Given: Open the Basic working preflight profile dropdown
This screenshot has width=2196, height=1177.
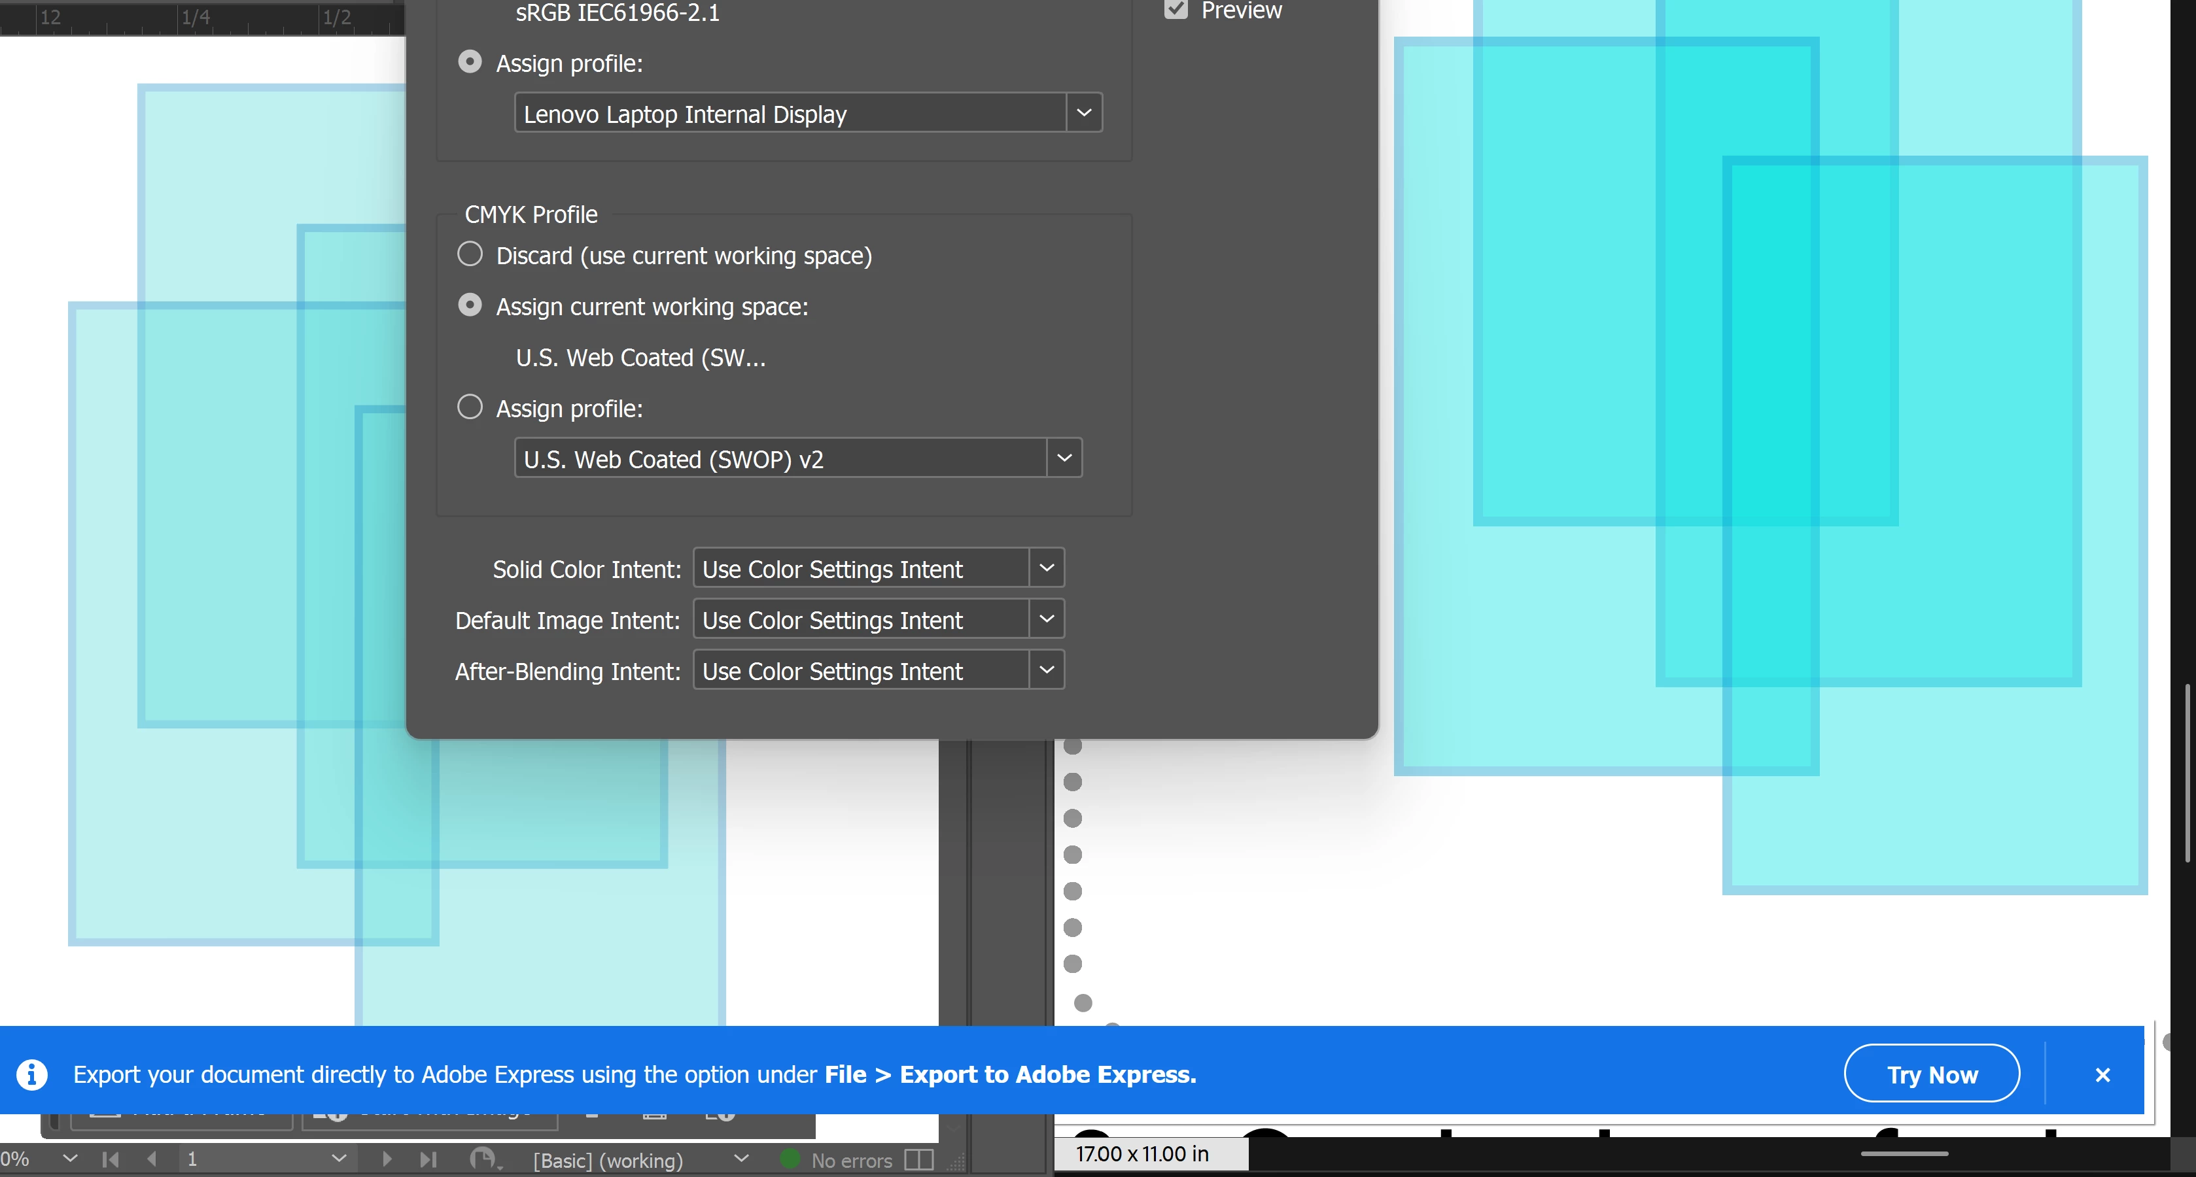Looking at the screenshot, I should [x=741, y=1159].
